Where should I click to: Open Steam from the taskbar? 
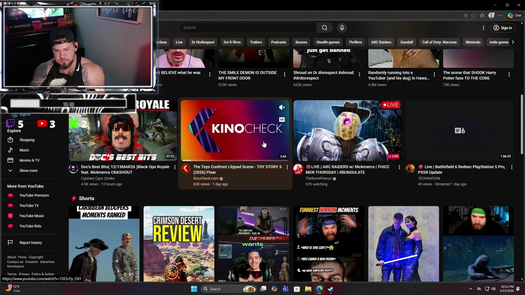point(331,289)
